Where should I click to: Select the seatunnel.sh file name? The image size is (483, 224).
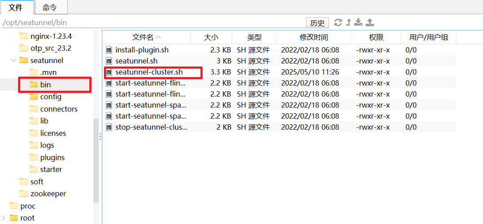(136, 61)
